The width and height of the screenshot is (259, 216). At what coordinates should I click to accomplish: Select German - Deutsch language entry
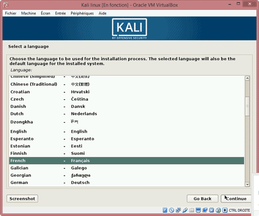pos(126,182)
